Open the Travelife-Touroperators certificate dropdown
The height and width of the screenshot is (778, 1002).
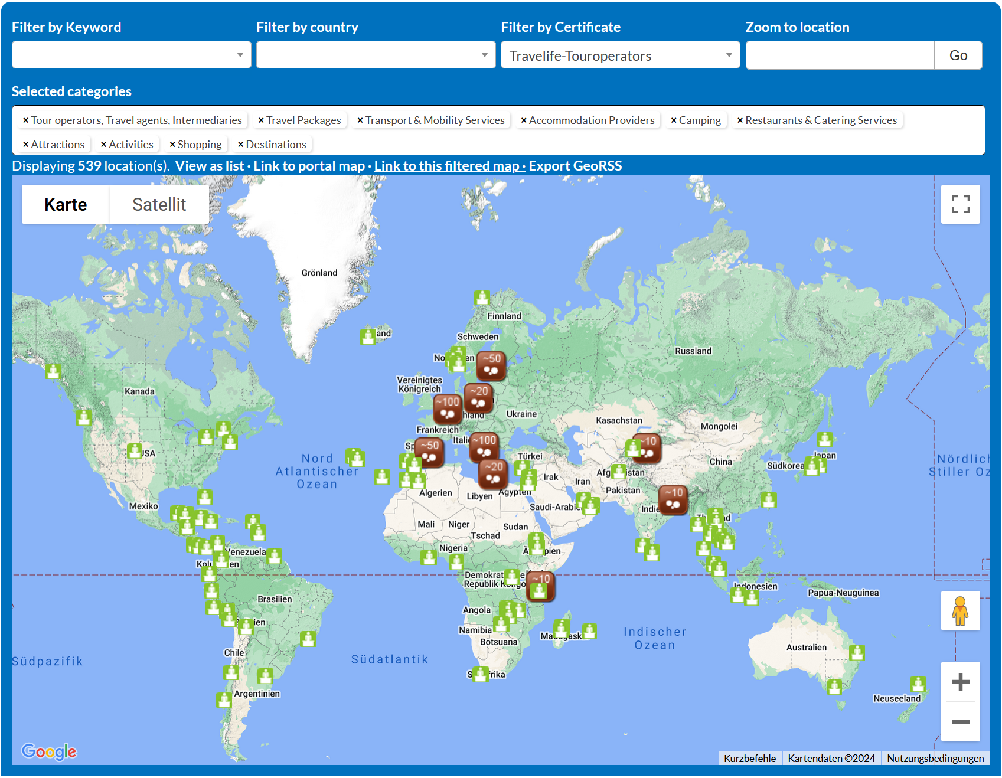[620, 55]
